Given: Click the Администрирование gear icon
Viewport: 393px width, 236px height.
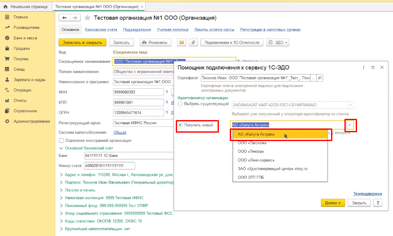Looking at the screenshot, I should [7, 121].
